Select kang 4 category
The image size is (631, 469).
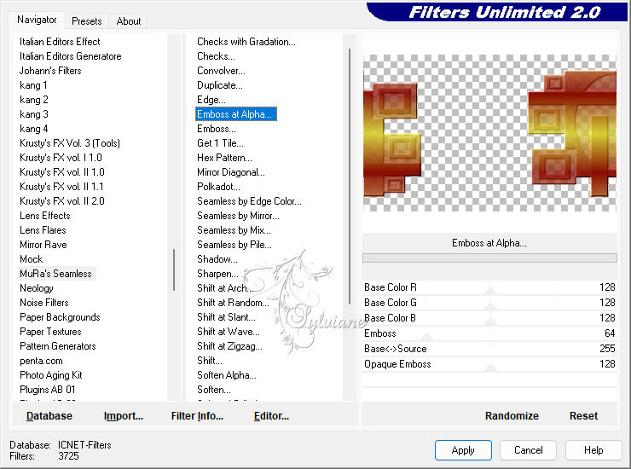click(34, 129)
